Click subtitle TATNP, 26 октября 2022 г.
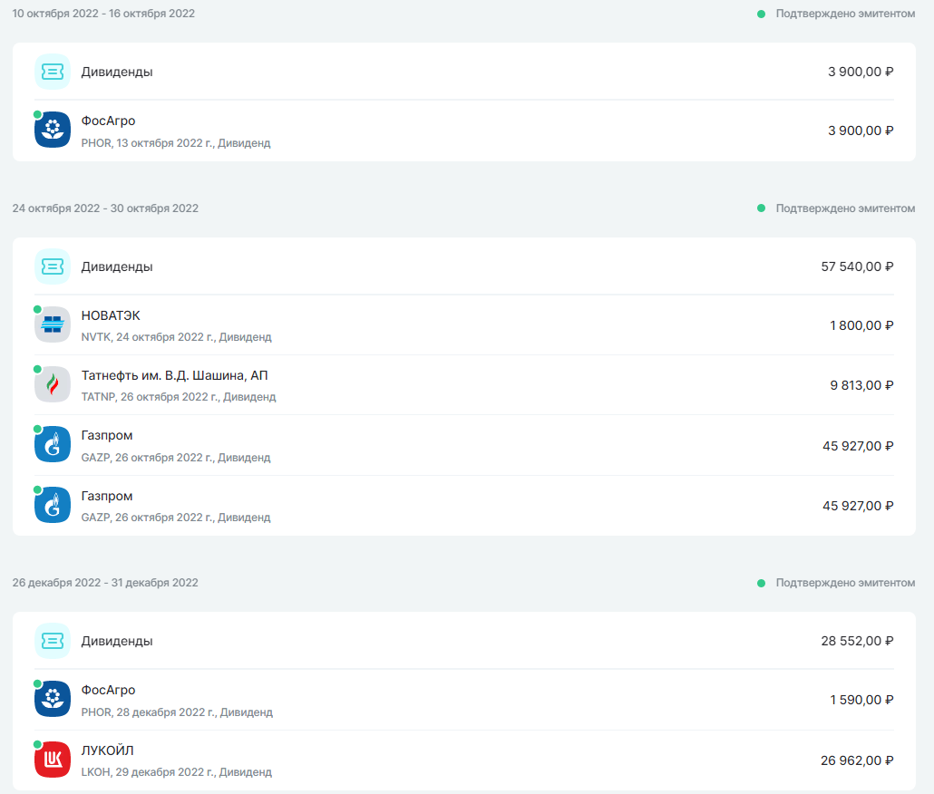Image resolution: width=934 pixels, height=794 pixels. (x=179, y=397)
